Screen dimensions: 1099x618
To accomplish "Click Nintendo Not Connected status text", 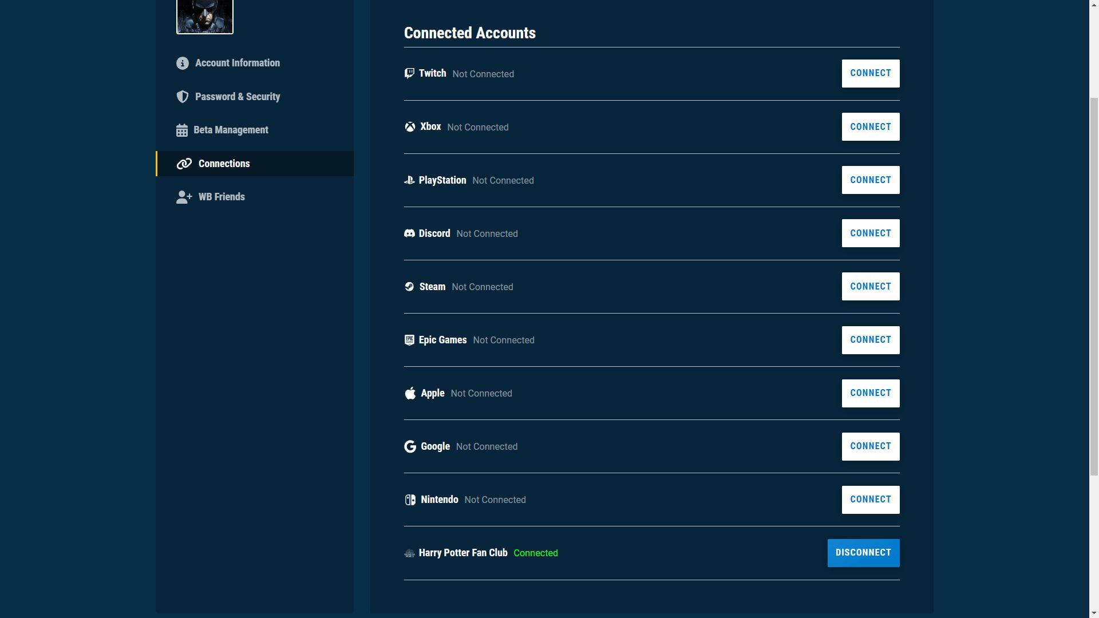I will pyautogui.click(x=495, y=500).
